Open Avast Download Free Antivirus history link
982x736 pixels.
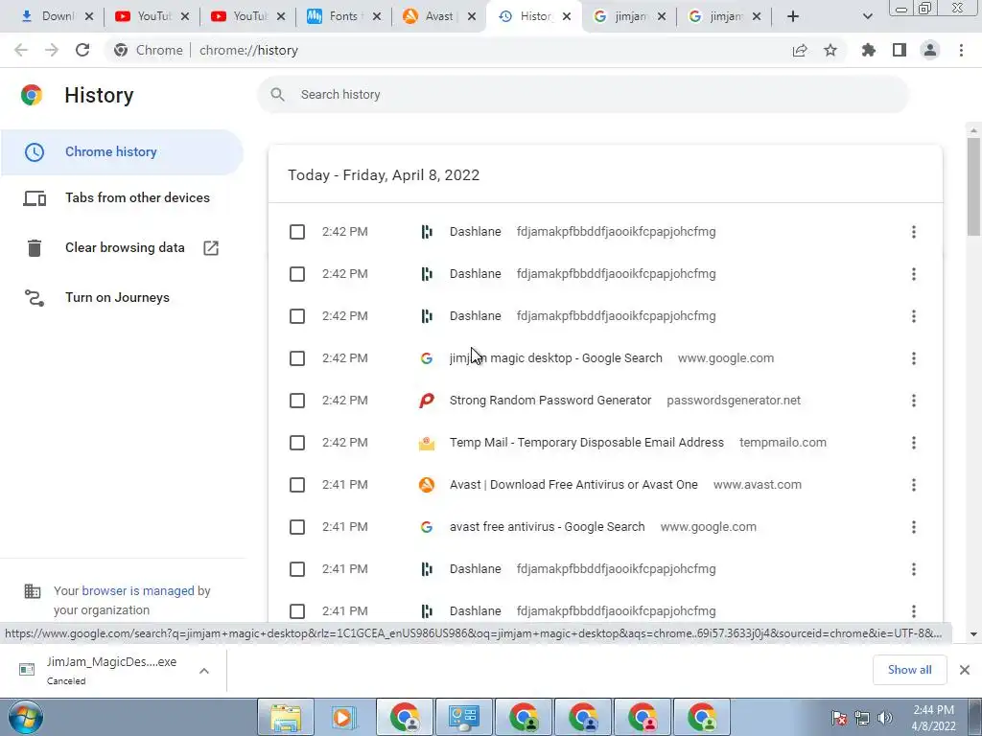(x=573, y=485)
